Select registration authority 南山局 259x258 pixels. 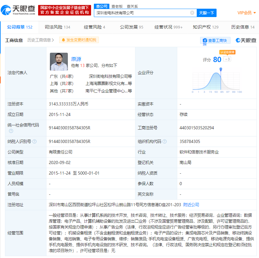(185, 162)
